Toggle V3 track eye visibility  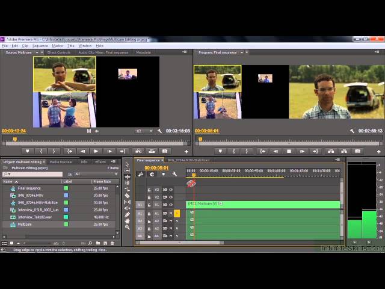(171, 190)
